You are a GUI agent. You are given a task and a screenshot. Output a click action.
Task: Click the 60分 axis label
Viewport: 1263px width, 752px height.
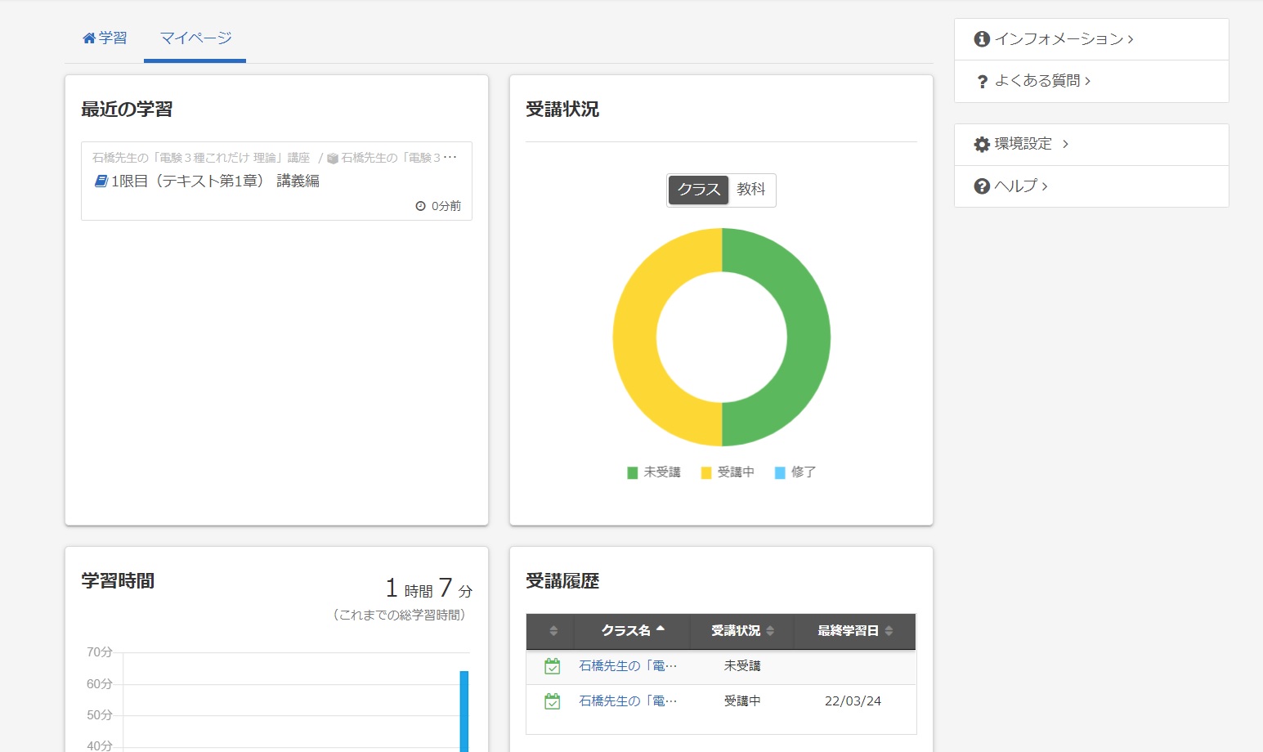tap(100, 684)
